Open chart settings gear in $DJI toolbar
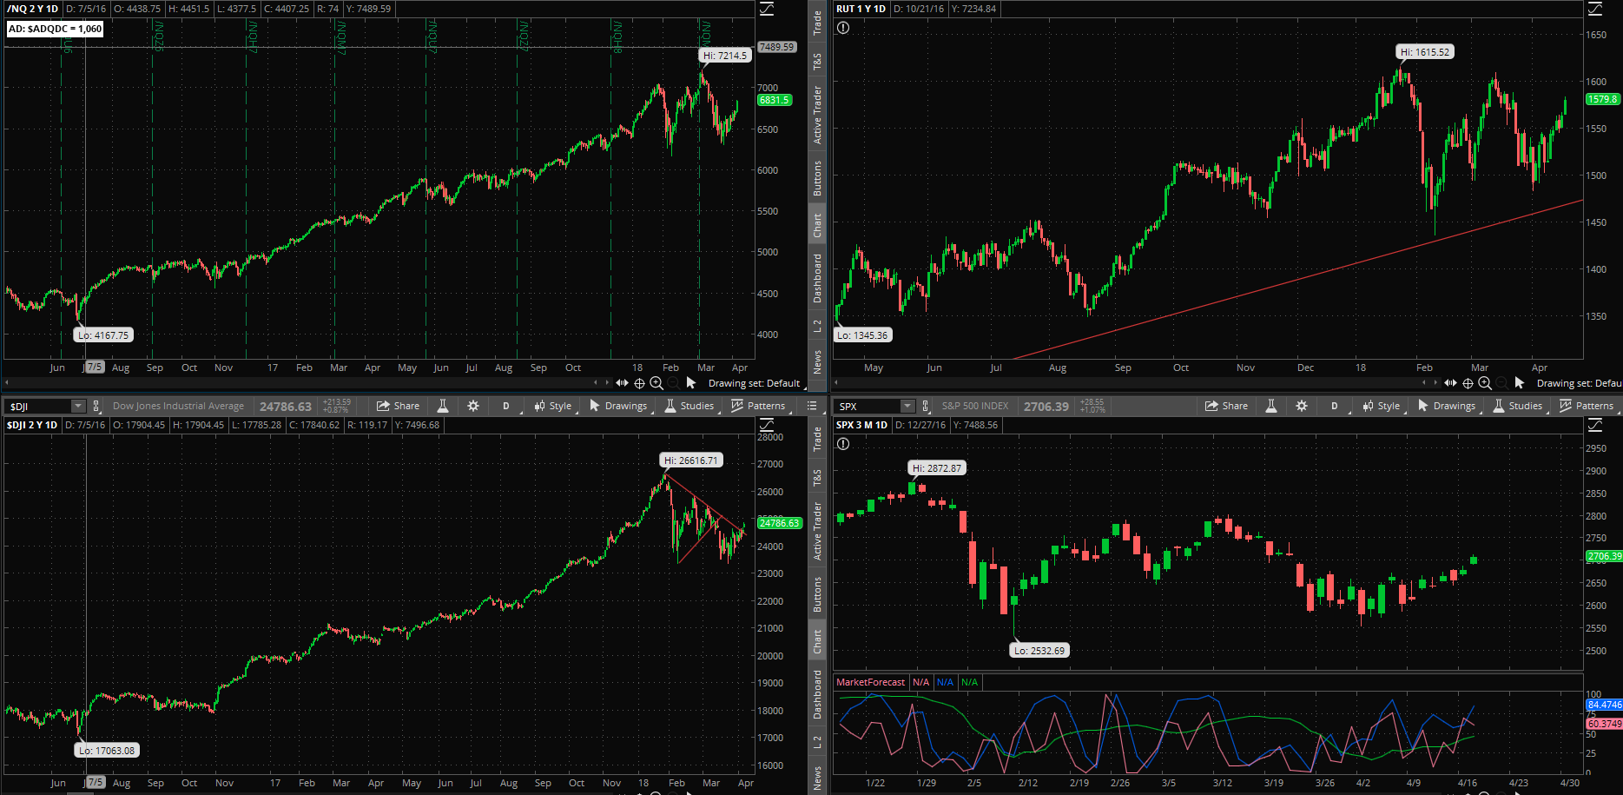The width and height of the screenshot is (1623, 795). [x=473, y=406]
